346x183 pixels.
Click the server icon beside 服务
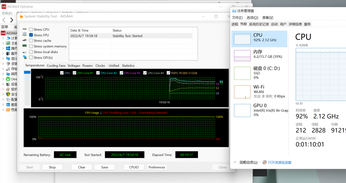point(8,53)
